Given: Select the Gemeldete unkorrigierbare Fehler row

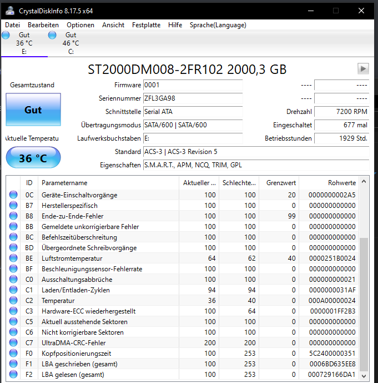Looking at the screenshot, I should [x=183, y=226].
